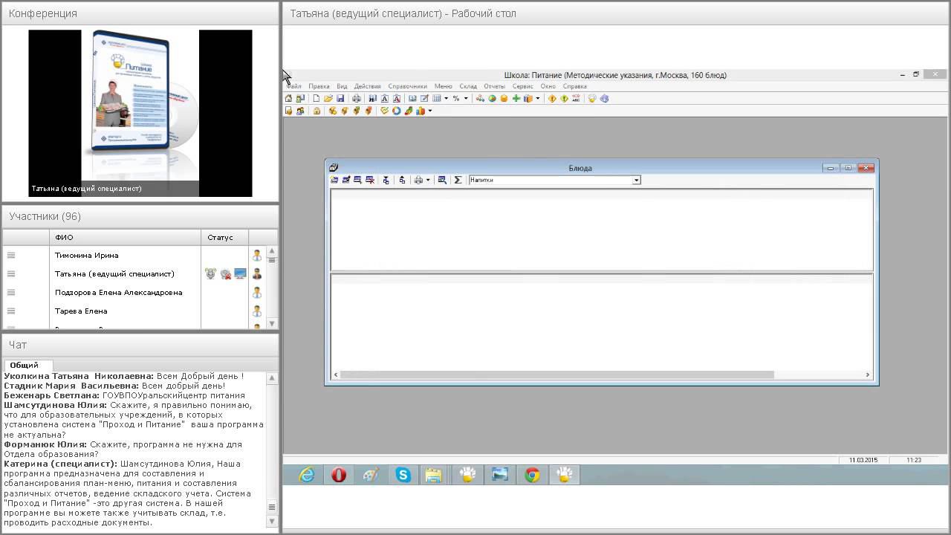
Task: Click the Sigma totals icon in Блюда window
Action: pos(458,180)
